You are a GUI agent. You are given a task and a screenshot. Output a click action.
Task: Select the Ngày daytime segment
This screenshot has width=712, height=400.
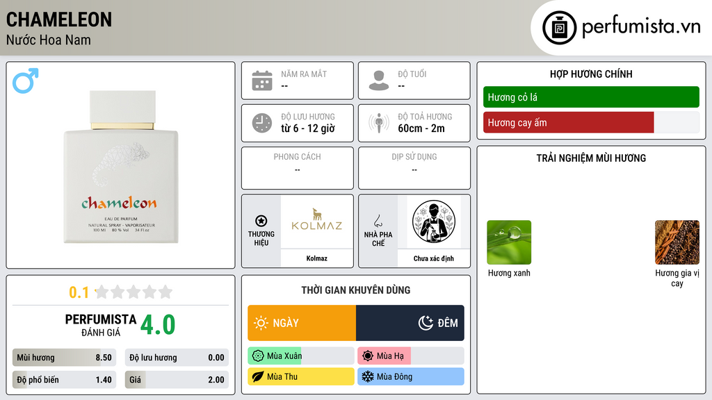point(302,323)
